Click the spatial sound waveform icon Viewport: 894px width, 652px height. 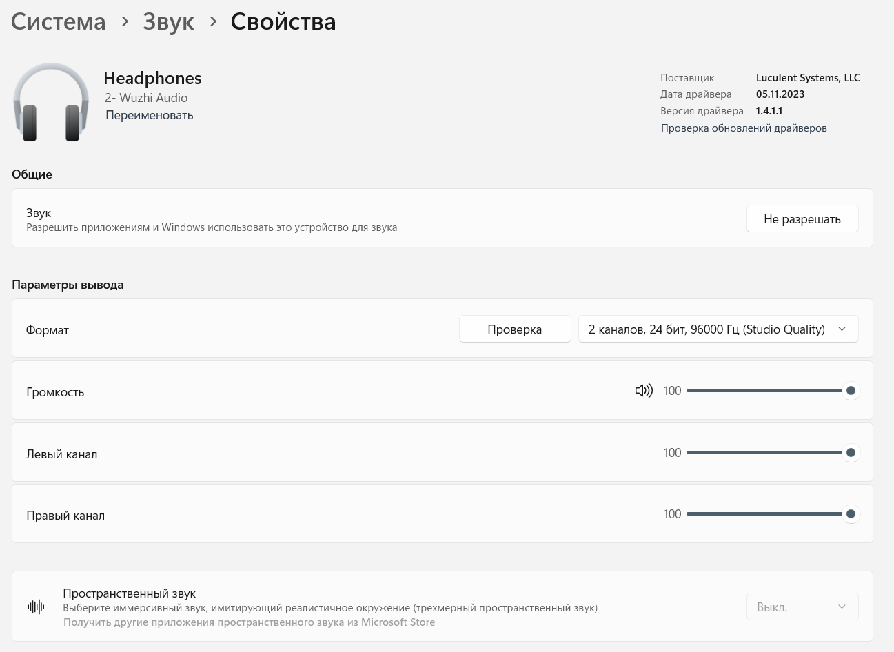tap(36, 607)
